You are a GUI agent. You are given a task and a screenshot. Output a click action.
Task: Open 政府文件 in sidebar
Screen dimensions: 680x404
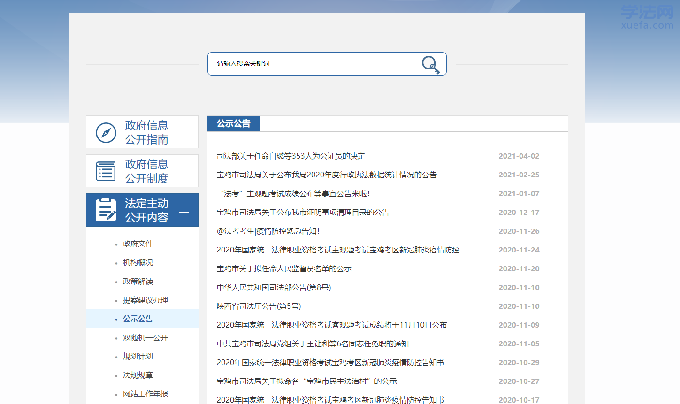tap(138, 244)
